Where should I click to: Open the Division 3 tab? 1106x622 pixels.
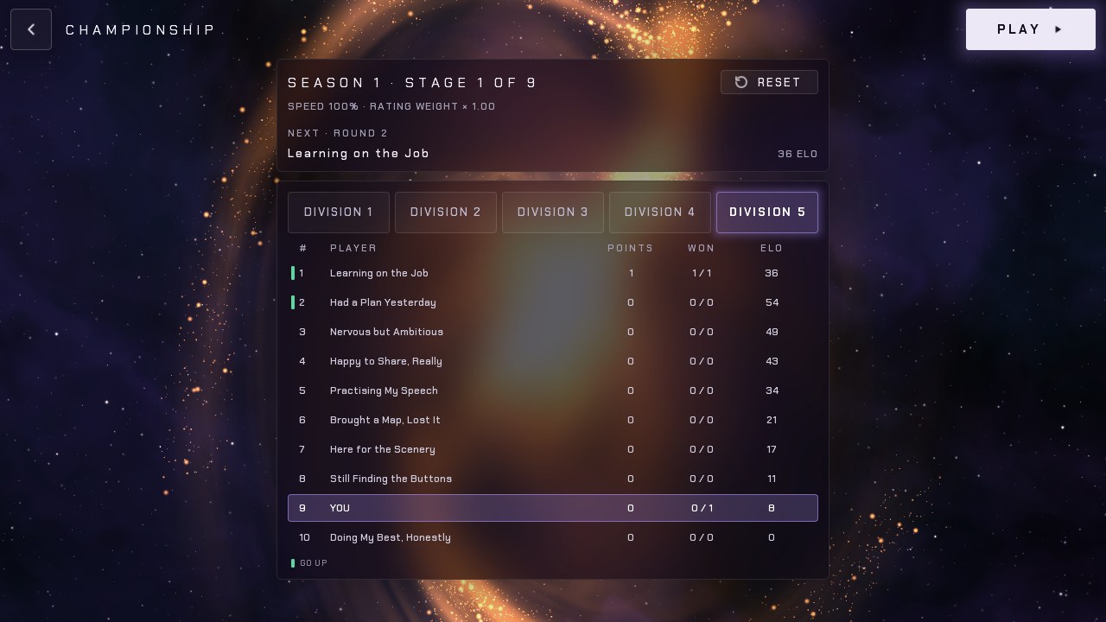[553, 213]
